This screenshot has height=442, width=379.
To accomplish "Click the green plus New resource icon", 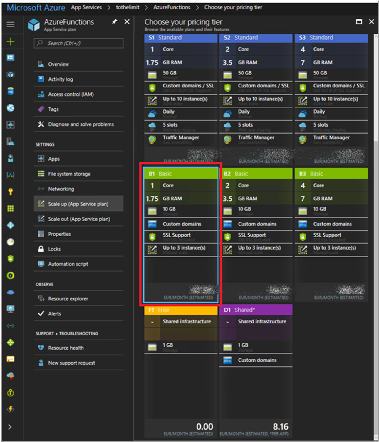I will point(10,41).
